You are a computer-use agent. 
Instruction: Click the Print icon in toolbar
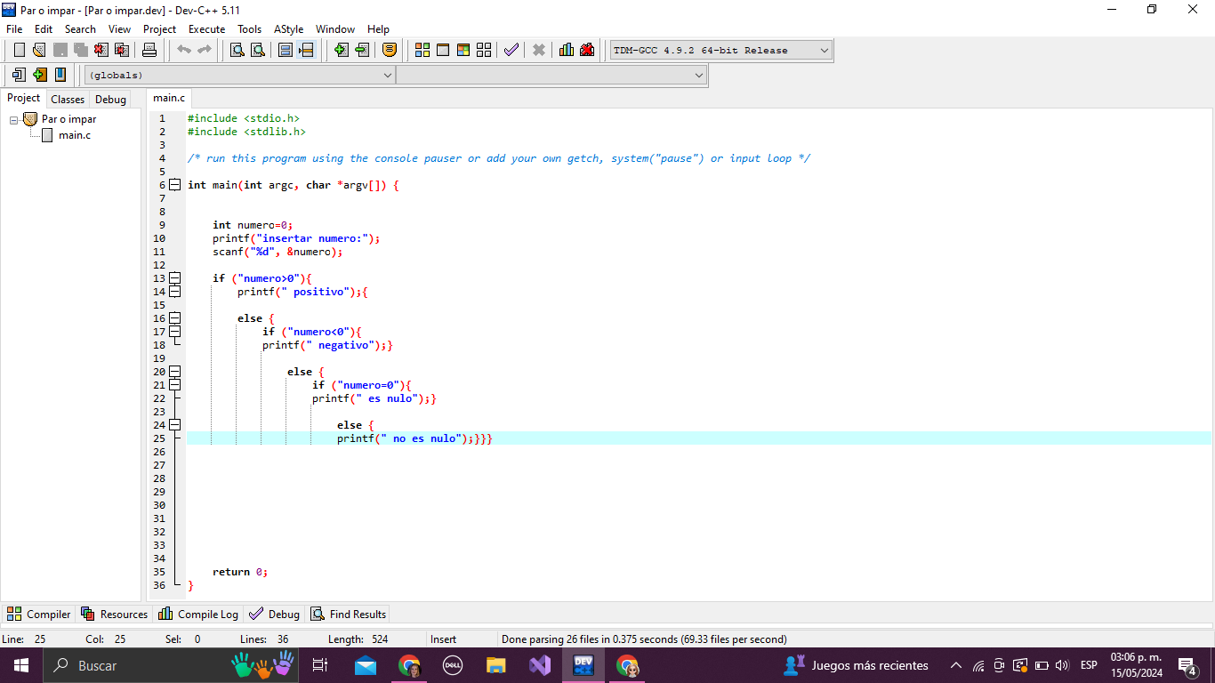tap(149, 50)
